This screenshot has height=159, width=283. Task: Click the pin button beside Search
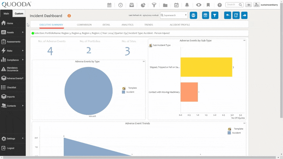point(249,5)
